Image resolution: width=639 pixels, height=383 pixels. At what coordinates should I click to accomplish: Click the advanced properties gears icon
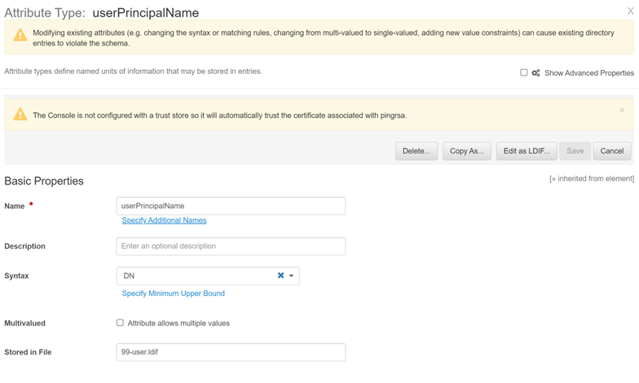coord(535,73)
